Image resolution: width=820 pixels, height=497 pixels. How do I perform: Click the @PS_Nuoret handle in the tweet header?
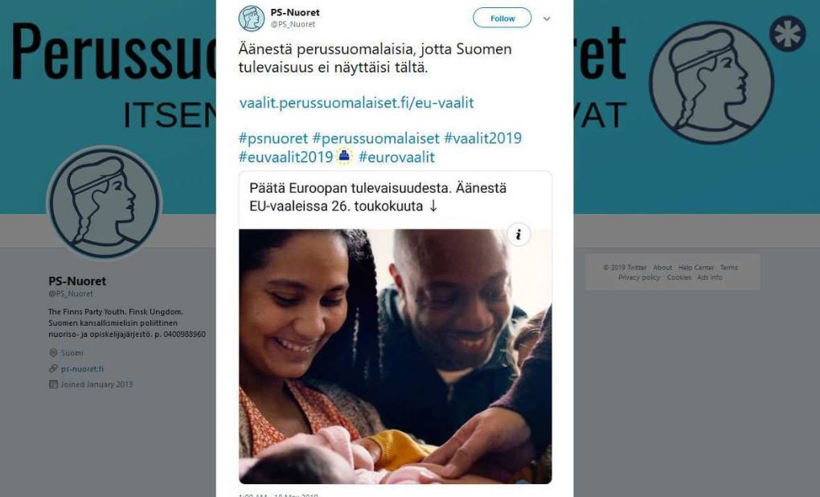click(x=293, y=24)
